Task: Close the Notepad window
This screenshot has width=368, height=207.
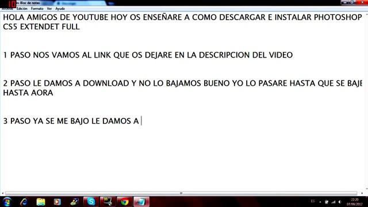Action: 362,2
